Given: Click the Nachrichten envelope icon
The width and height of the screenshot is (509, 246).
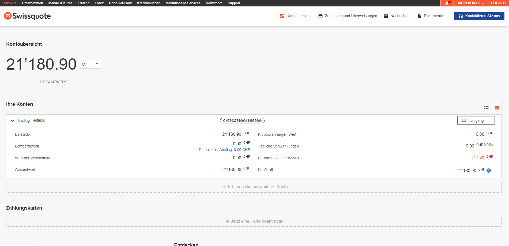Looking at the screenshot, I should point(386,16).
